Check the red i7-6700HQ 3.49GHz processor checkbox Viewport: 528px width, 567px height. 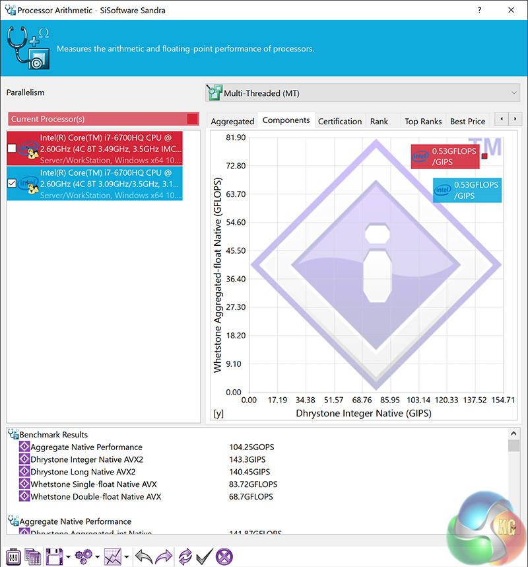(12, 148)
